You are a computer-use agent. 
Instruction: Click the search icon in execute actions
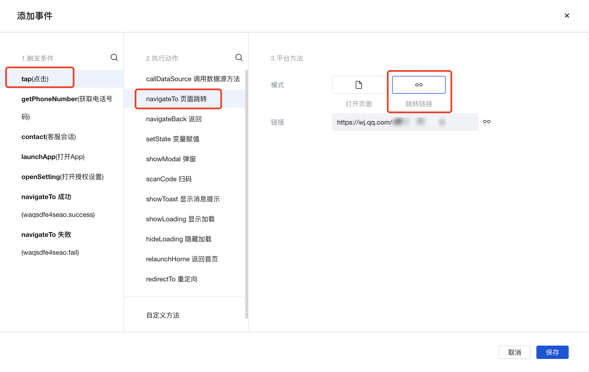tap(239, 58)
